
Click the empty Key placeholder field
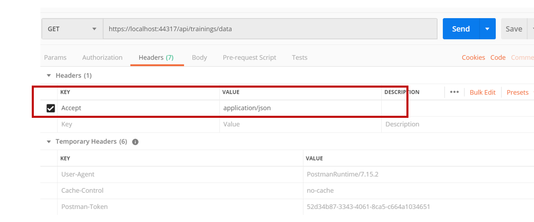(139, 124)
